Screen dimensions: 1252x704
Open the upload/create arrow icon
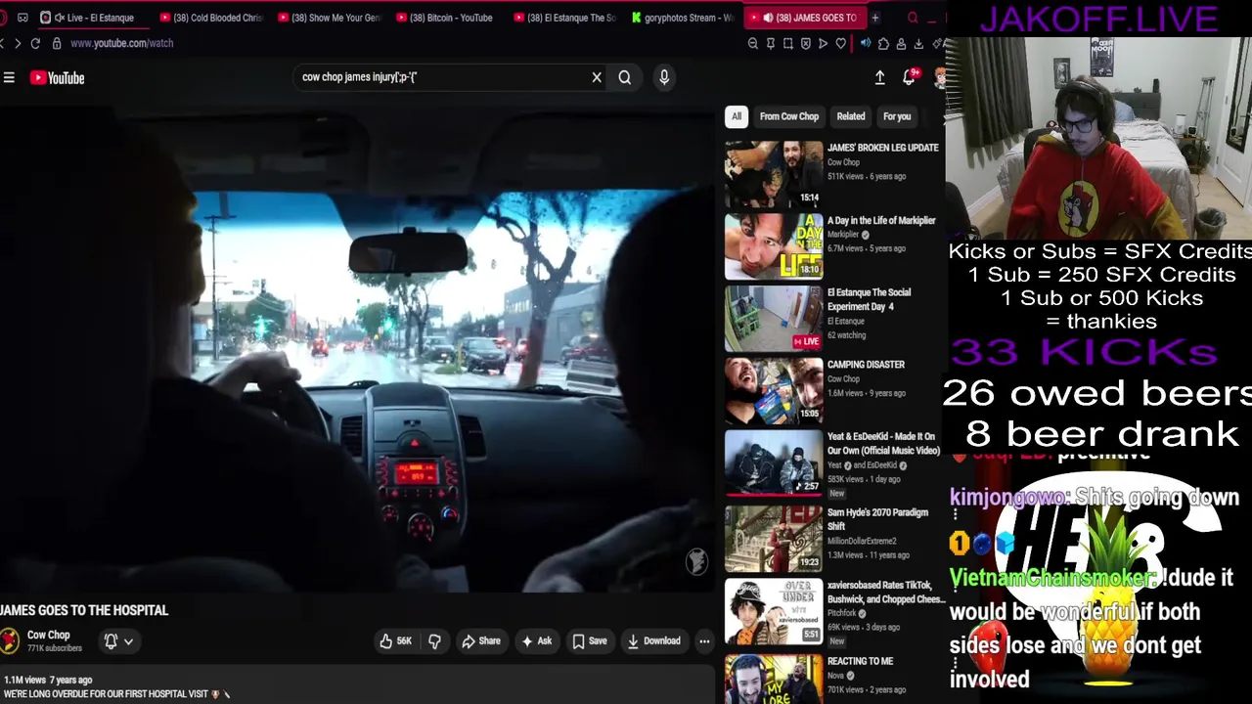point(879,77)
